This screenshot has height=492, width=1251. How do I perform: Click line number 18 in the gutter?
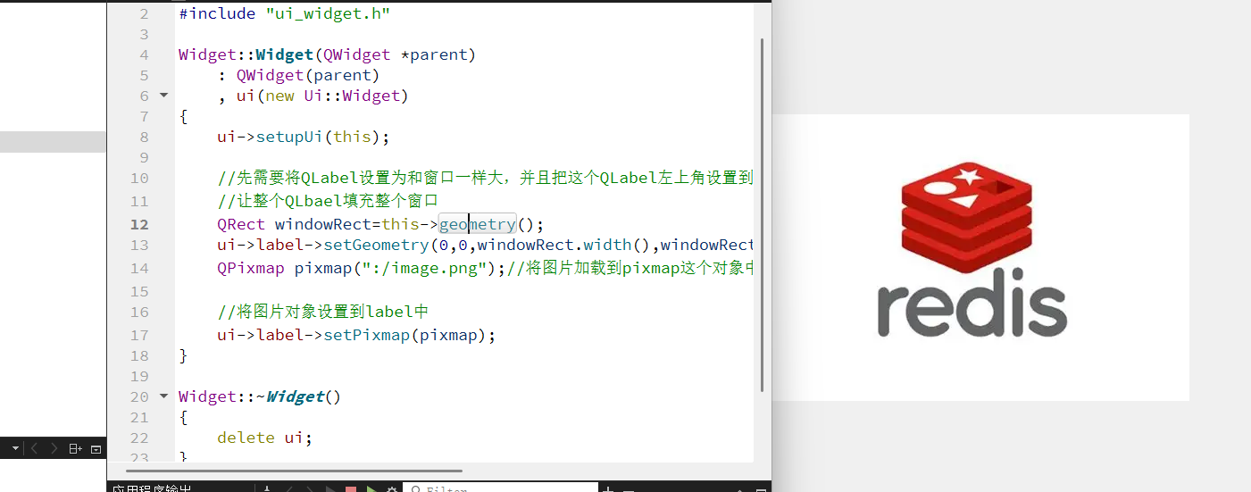[139, 355]
